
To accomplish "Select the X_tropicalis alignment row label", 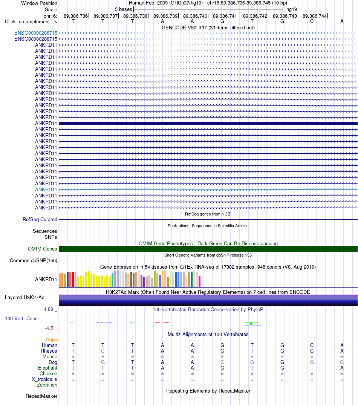I will click(x=44, y=379).
